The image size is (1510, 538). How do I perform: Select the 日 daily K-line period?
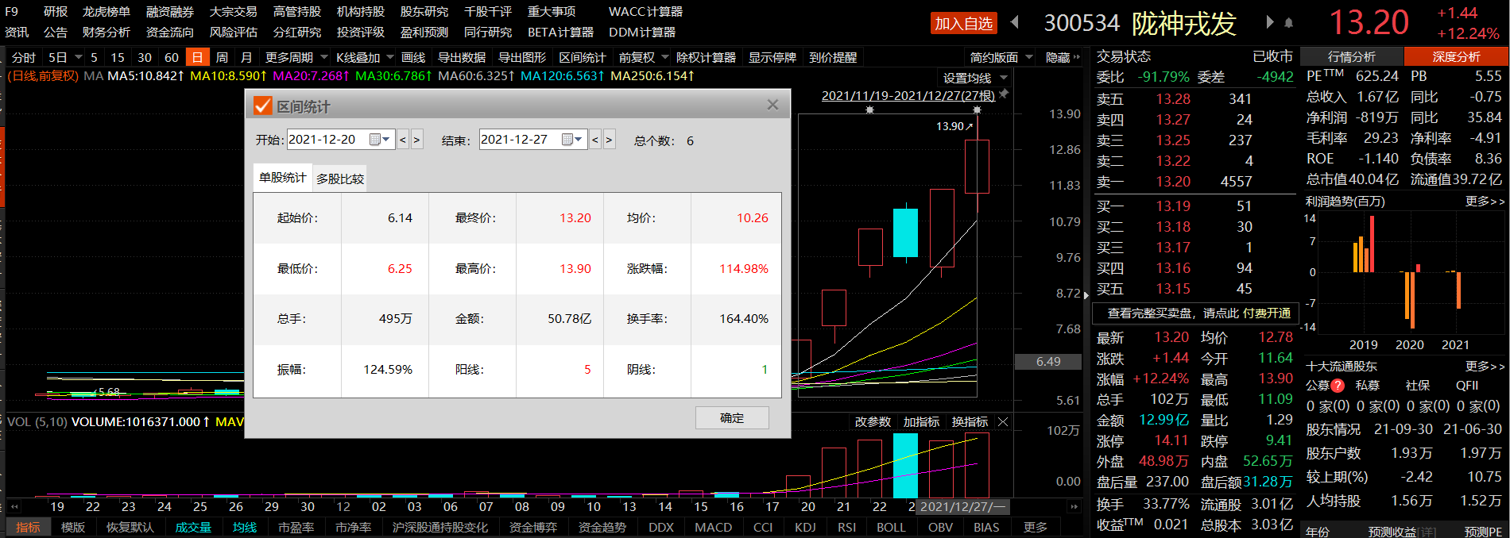[197, 57]
